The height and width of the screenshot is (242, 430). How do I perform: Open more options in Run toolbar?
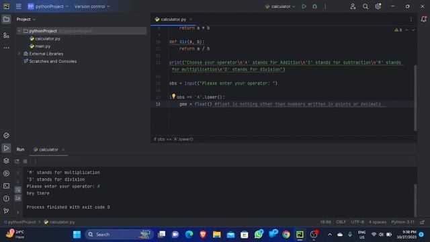tap(35, 161)
